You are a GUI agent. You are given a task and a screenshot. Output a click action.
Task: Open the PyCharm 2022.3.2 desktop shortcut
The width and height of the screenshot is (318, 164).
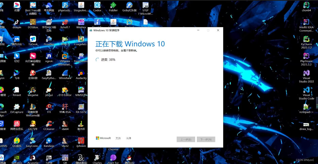tap(306, 42)
